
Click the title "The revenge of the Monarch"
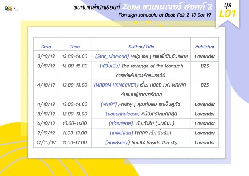pyautogui.click(x=152, y=66)
